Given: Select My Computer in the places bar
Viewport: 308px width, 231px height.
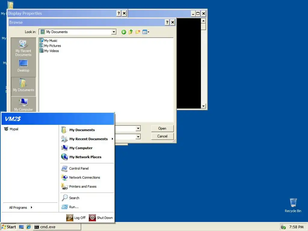Looking at the screenshot, I should [x=23, y=105].
